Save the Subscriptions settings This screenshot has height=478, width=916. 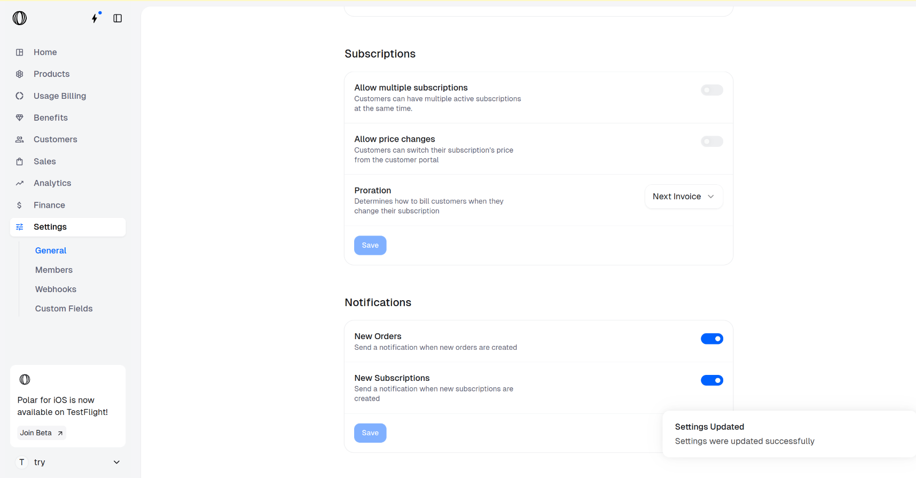point(370,245)
